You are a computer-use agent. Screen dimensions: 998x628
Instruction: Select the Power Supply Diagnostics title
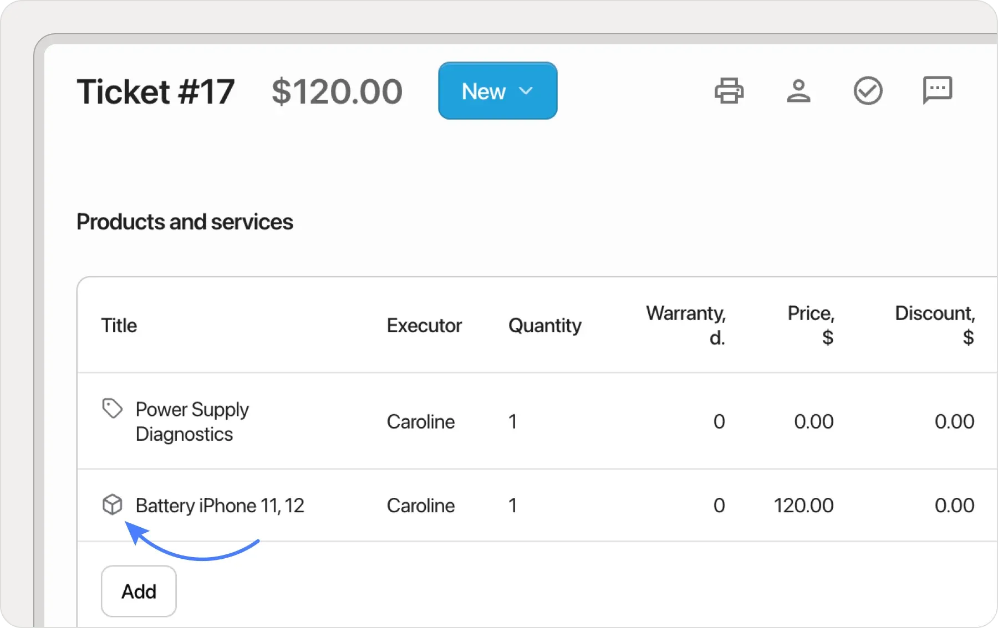[x=192, y=421]
